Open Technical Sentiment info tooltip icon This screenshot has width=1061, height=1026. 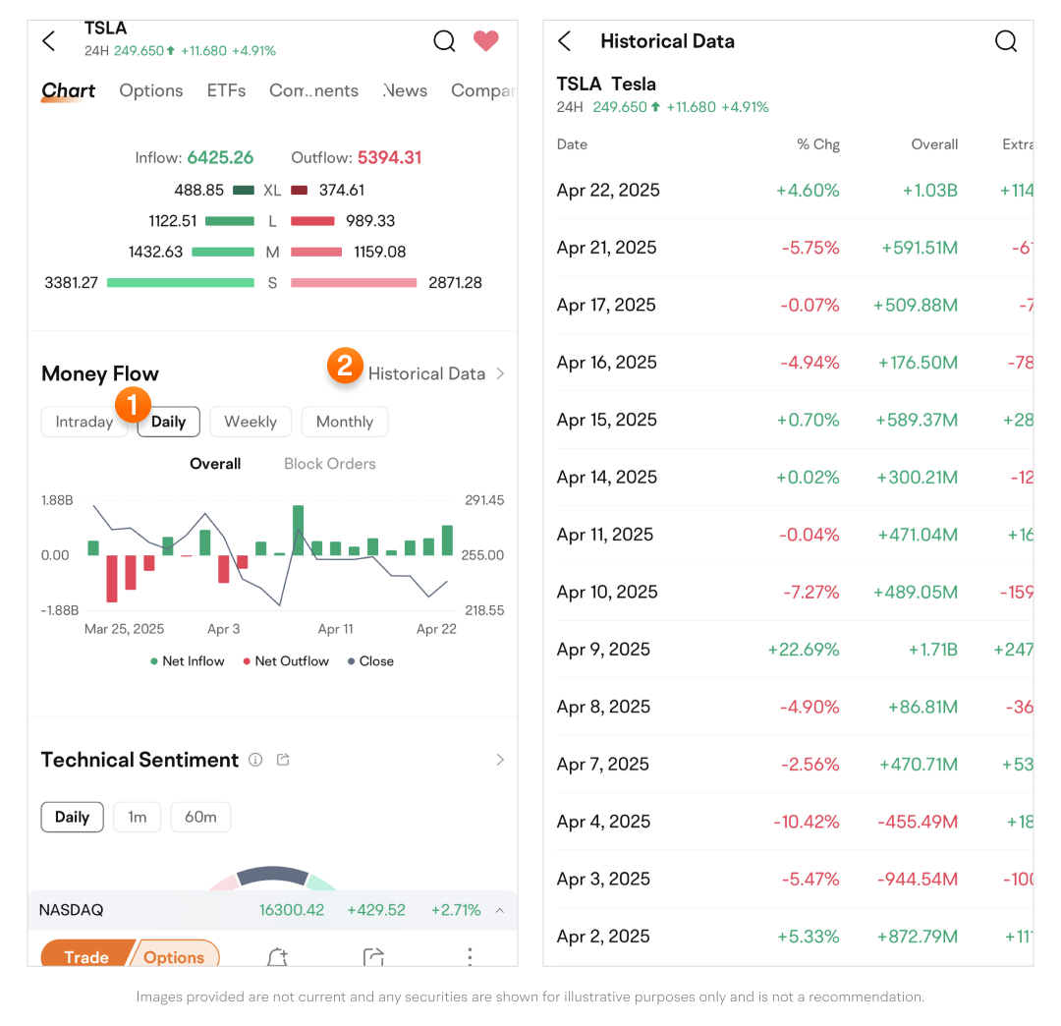tap(255, 760)
